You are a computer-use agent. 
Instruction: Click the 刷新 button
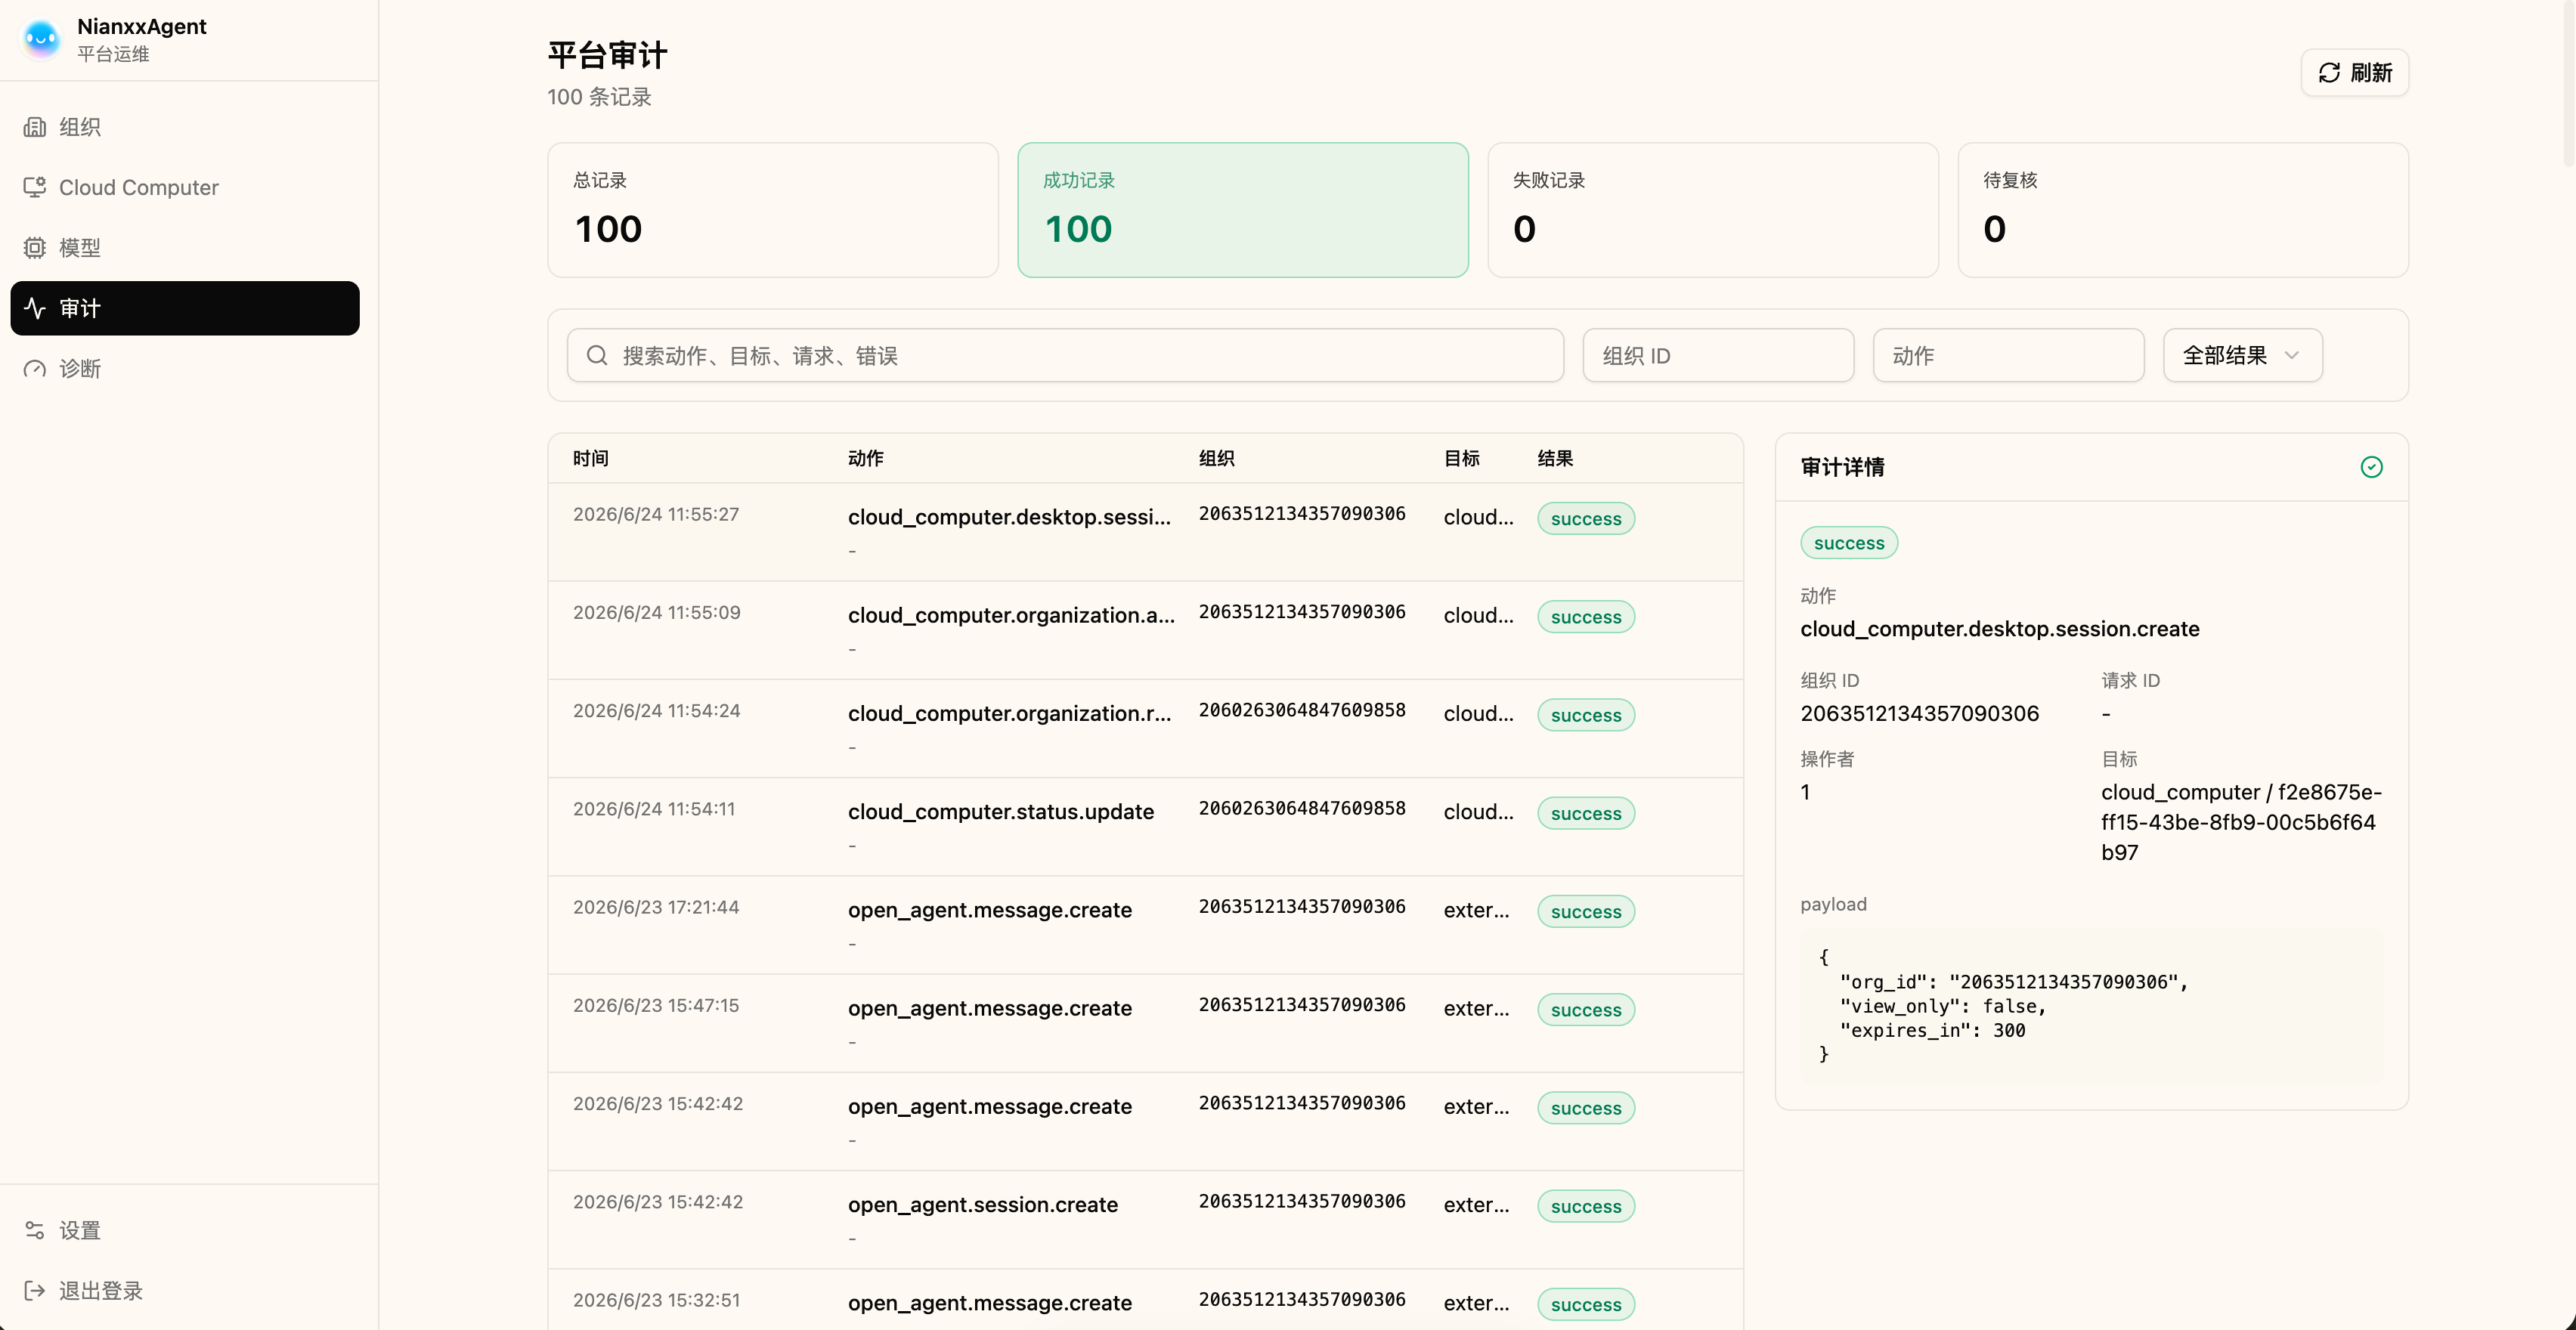click(x=2354, y=73)
